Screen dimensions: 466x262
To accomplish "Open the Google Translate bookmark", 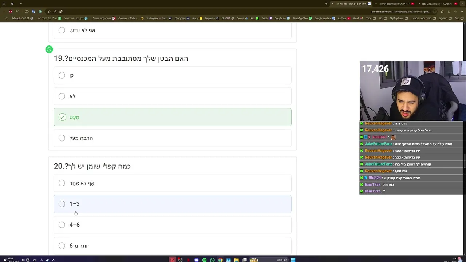I will (325, 18).
